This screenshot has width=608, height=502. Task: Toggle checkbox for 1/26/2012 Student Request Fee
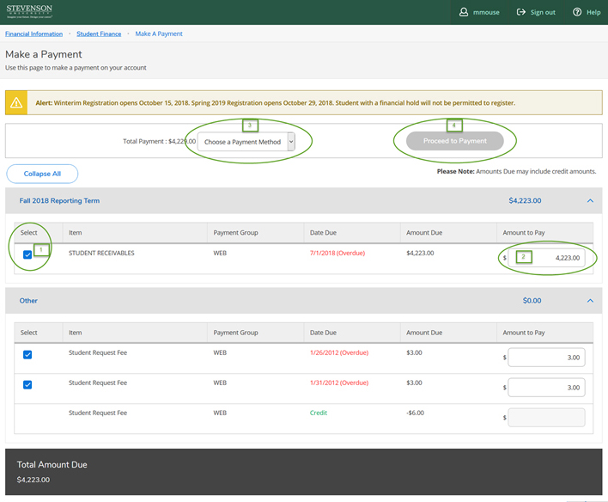click(27, 354)
